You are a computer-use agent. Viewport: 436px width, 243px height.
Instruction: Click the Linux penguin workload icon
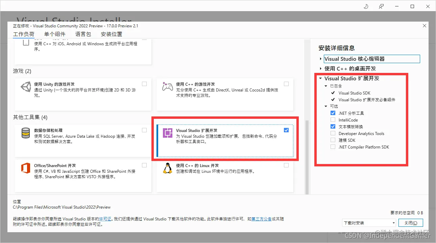[x=167, y=168]
